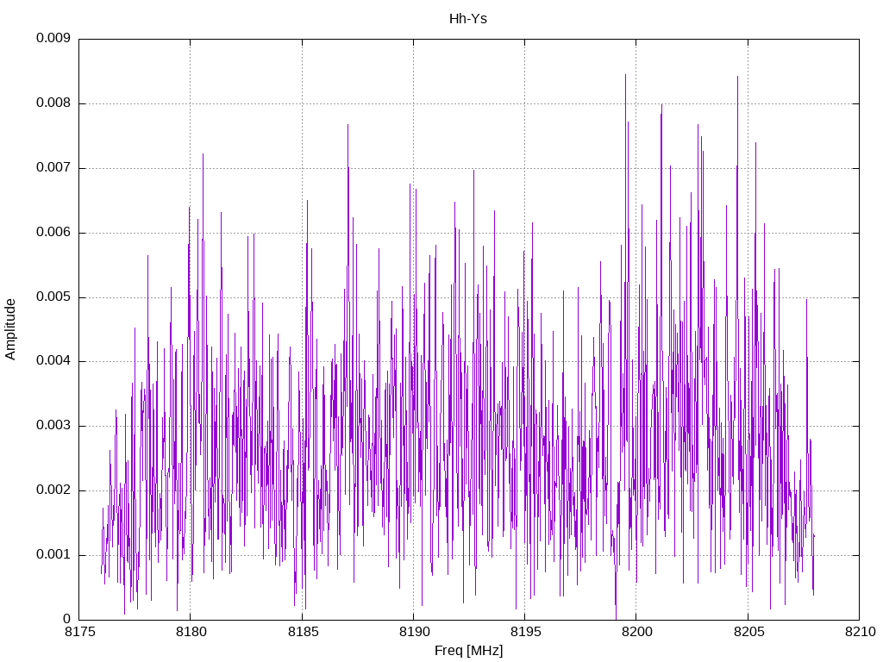Click y-axis tick value 0.002
Screen dimensions: 883x662
(x=53, y=490)
